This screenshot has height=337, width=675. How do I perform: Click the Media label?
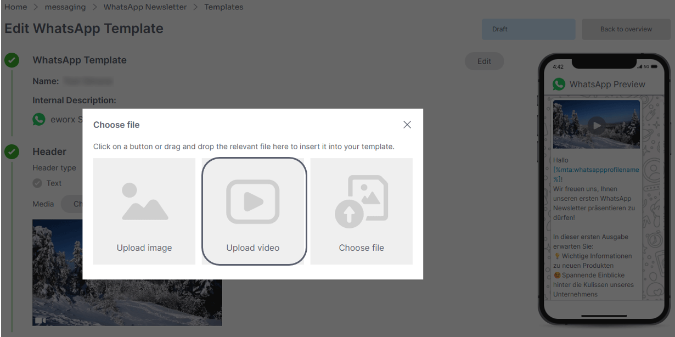pos(43,204)
